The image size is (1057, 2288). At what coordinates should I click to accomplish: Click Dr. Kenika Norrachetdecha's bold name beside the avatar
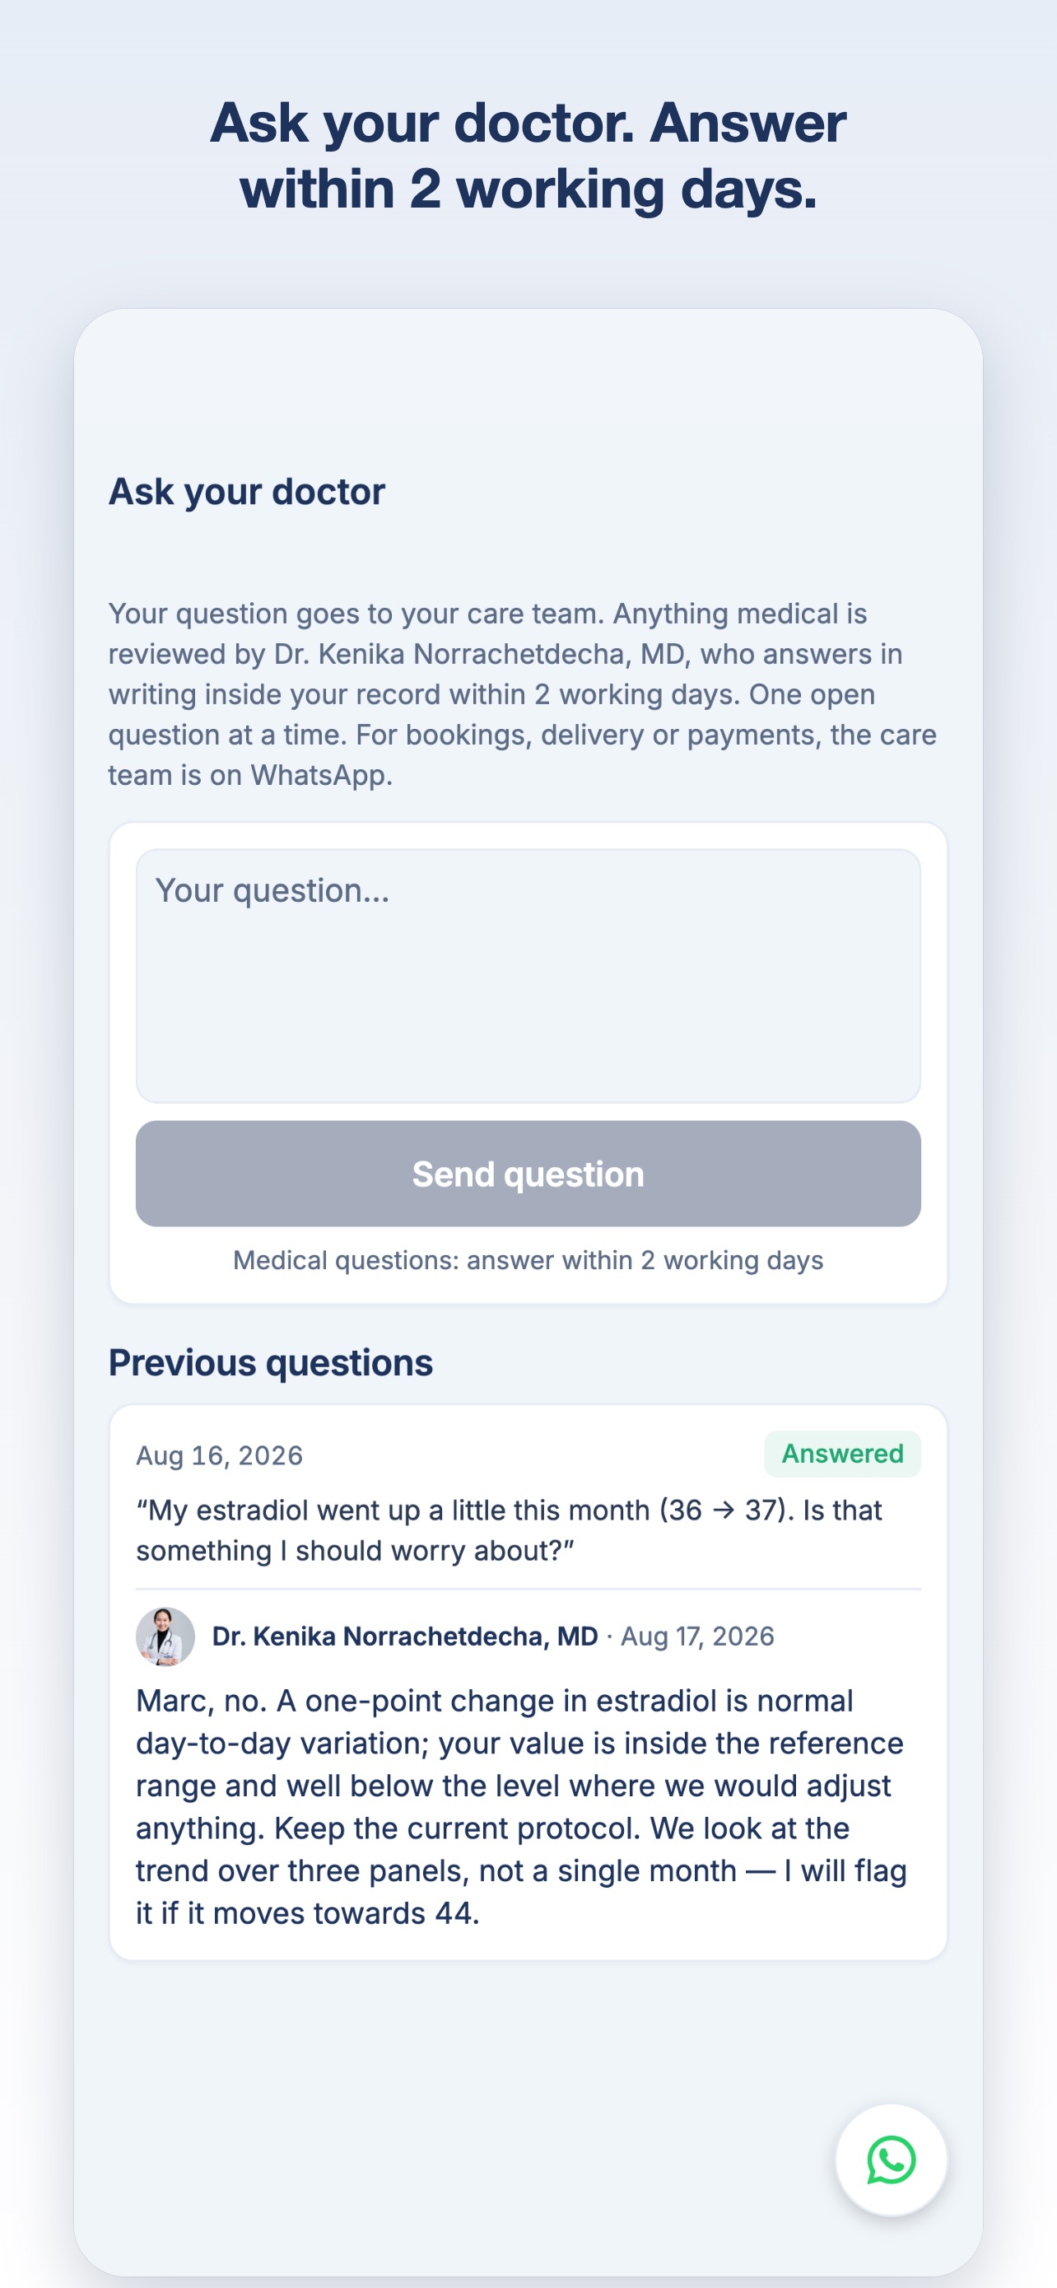click(x=405, y=1636)
